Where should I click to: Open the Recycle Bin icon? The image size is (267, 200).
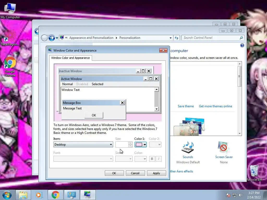coord(254,173)
